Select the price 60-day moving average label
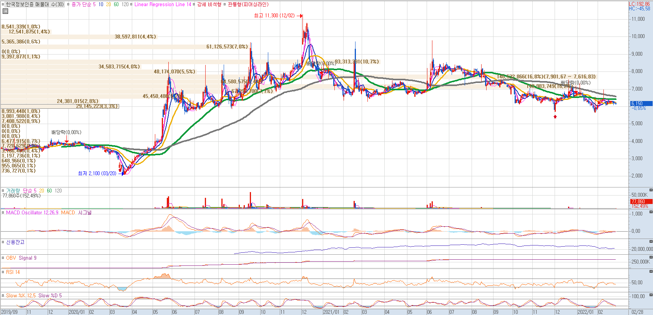The width and height of the screenshot is (653, 315). (116, 5)
